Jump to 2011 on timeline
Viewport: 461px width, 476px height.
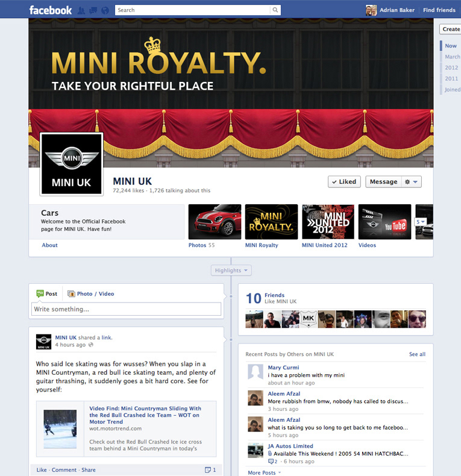pyautogui.click(x=451, y=78)
